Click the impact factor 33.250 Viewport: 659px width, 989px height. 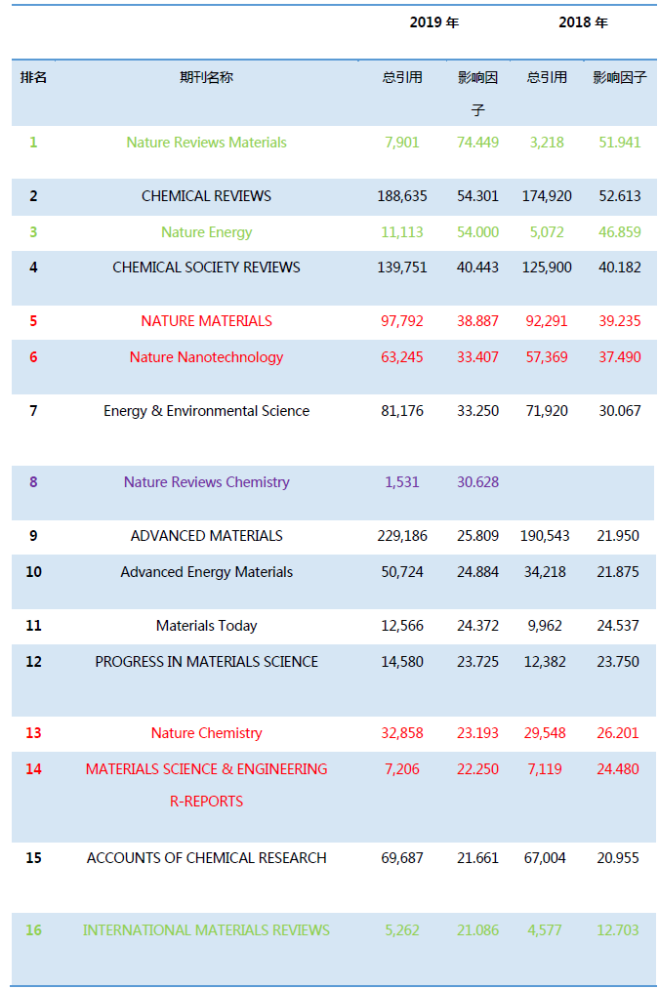[477, 411]
